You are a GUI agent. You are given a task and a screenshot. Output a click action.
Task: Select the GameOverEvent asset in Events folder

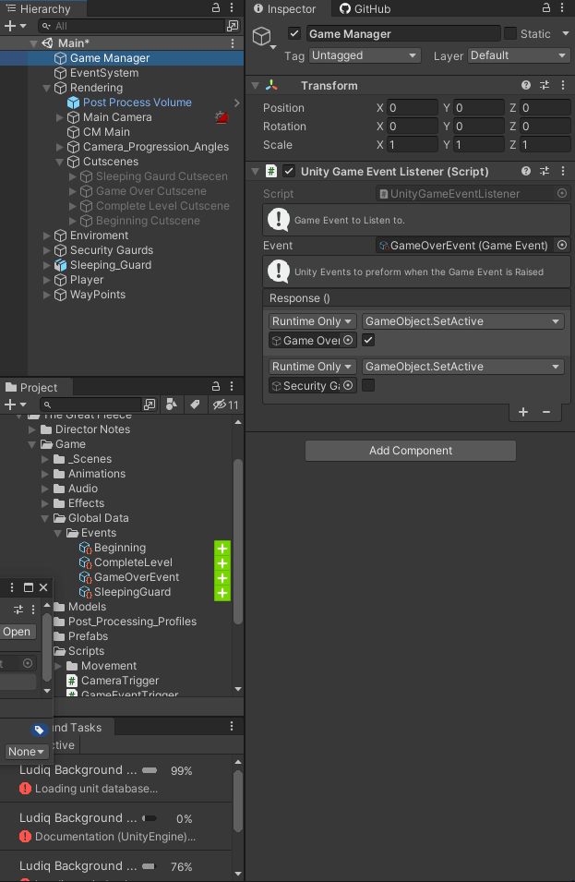[x=129, y=576]
